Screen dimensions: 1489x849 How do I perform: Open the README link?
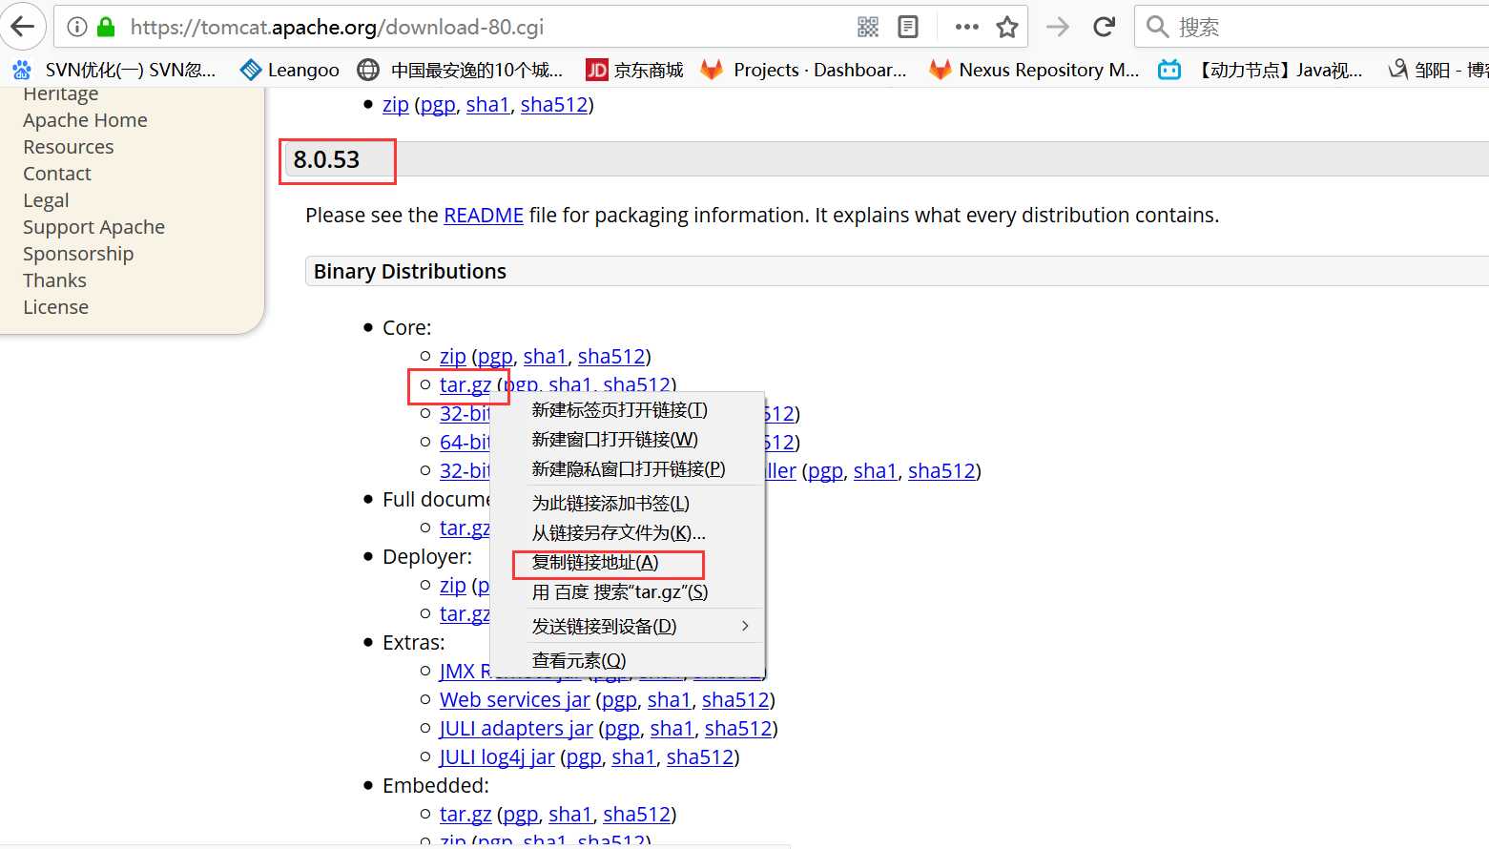tap(484, 216)
